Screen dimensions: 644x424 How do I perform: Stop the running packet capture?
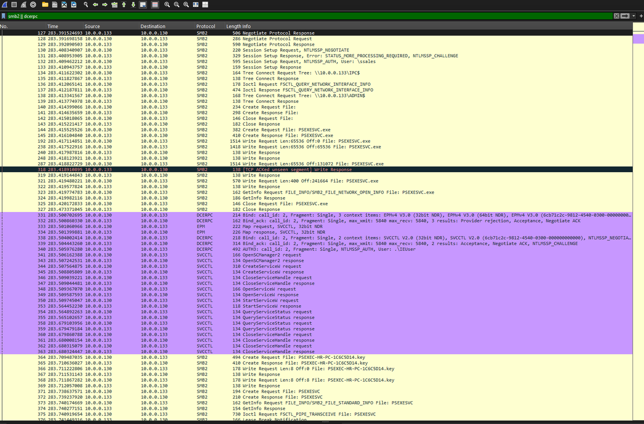[14, 4]
